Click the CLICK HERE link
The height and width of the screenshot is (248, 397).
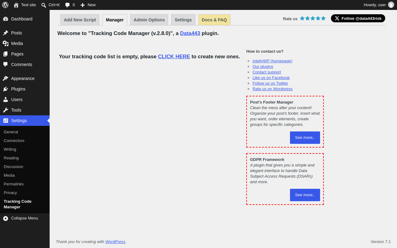(x=174, y=57)
